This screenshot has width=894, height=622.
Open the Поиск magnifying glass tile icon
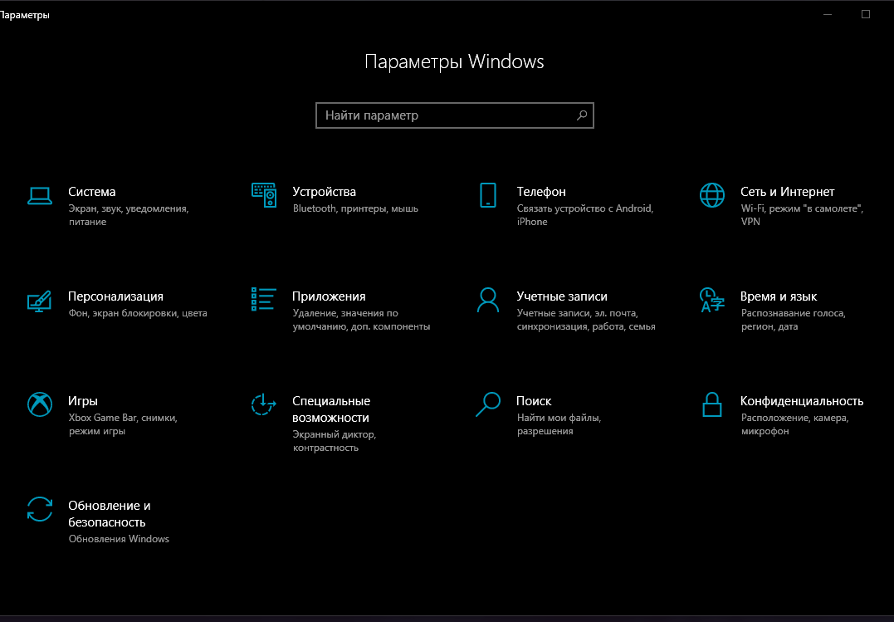[x=488, y=404]
